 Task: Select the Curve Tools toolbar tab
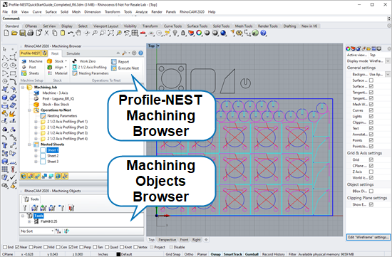point(172,26)
